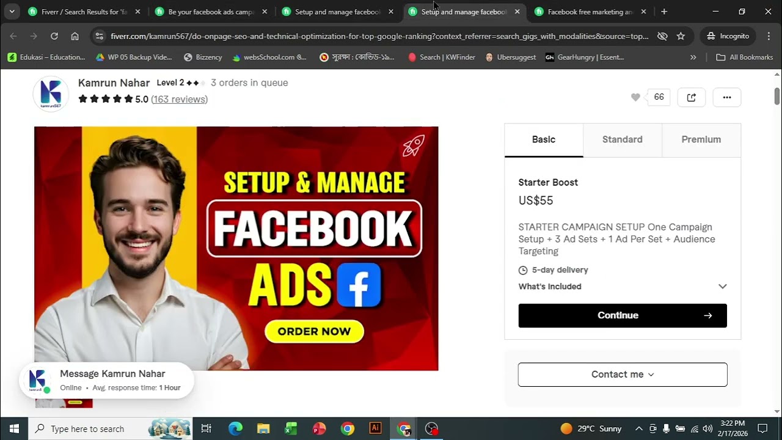Image resolution: width=782 pixels, height=440 pixels.
Task: Toggle the heart favorite icon
Action: [635, 97]
